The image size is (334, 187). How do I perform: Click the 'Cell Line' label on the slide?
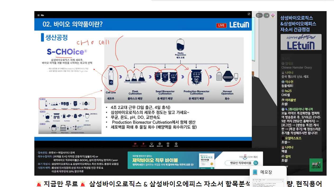click(x=111, y=93)
